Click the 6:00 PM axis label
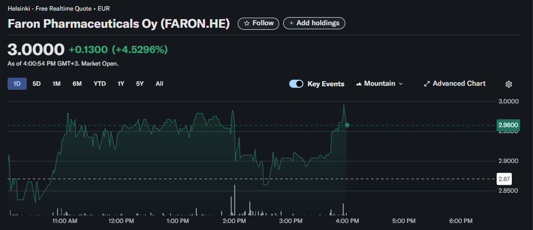 [x=460, y=221]
